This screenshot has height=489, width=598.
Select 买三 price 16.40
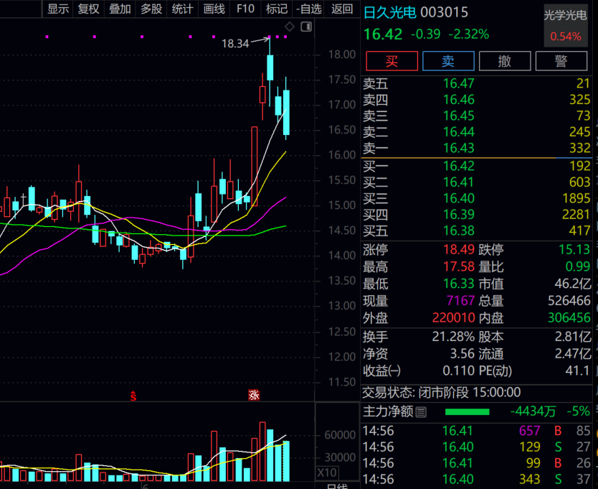458,198
